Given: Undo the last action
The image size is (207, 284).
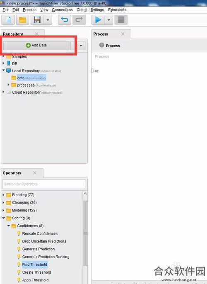Looking at the screenshot, I should tap(65, 20).
